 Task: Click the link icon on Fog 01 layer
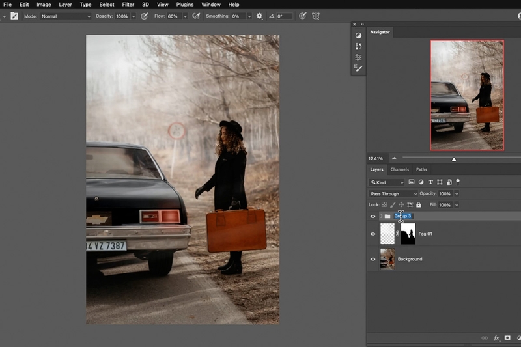397,234
